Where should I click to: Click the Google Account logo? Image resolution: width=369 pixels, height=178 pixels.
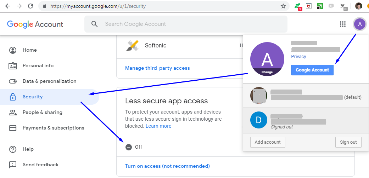(x=35, y=24)
